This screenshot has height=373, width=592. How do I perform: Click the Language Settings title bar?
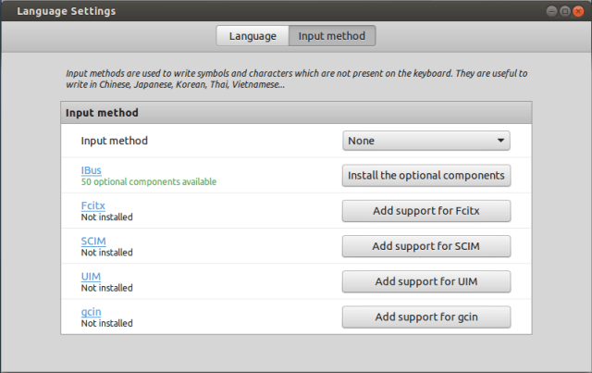[277, 11]
